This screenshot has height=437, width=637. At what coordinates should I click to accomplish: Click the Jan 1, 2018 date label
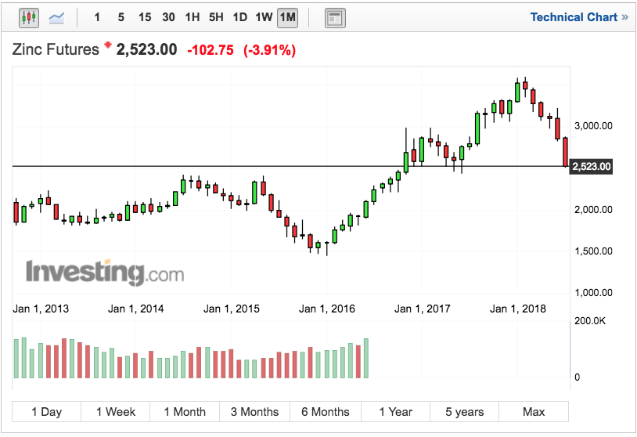tap(517, 309)
